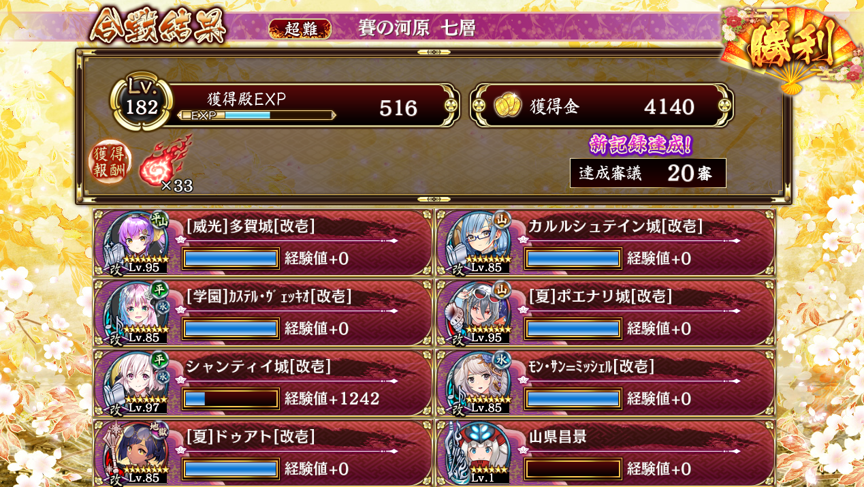This screenshot has width=864, height=487.
Task: Click the 超難 difficulty badge
Action: pyautogui.click(x=300, y=29)
